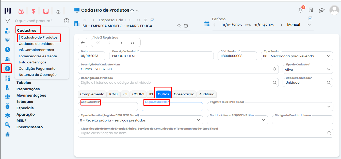The width and height of the screenshot is (341, 159).
Task: Click the blue money bag sidebar icon
Action: pos(8,106)
